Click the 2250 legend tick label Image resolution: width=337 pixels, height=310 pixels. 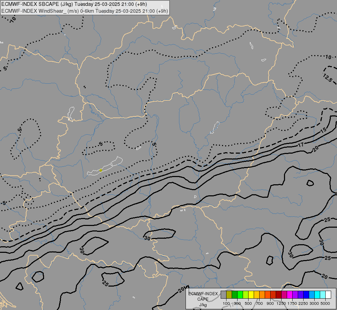coord(303,303)
